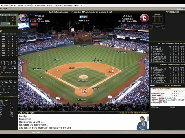Screen dimensions: 185x138
Task: Click the Quick-Play to... button
Action: pyautogui.click(x=38, y=132)
